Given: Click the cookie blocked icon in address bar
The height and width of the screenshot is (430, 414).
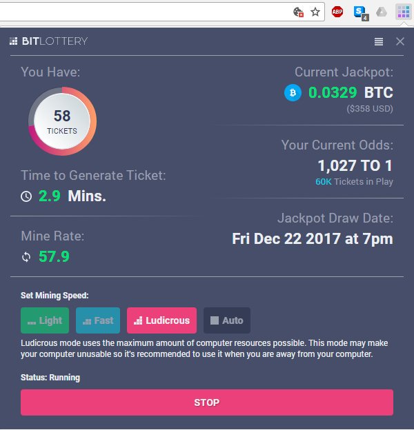Looking at the screenshot, I should click(298, 12).
